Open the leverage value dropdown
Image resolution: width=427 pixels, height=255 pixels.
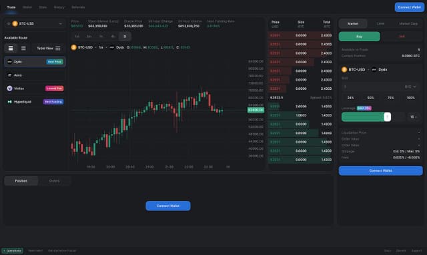[414, 117]
